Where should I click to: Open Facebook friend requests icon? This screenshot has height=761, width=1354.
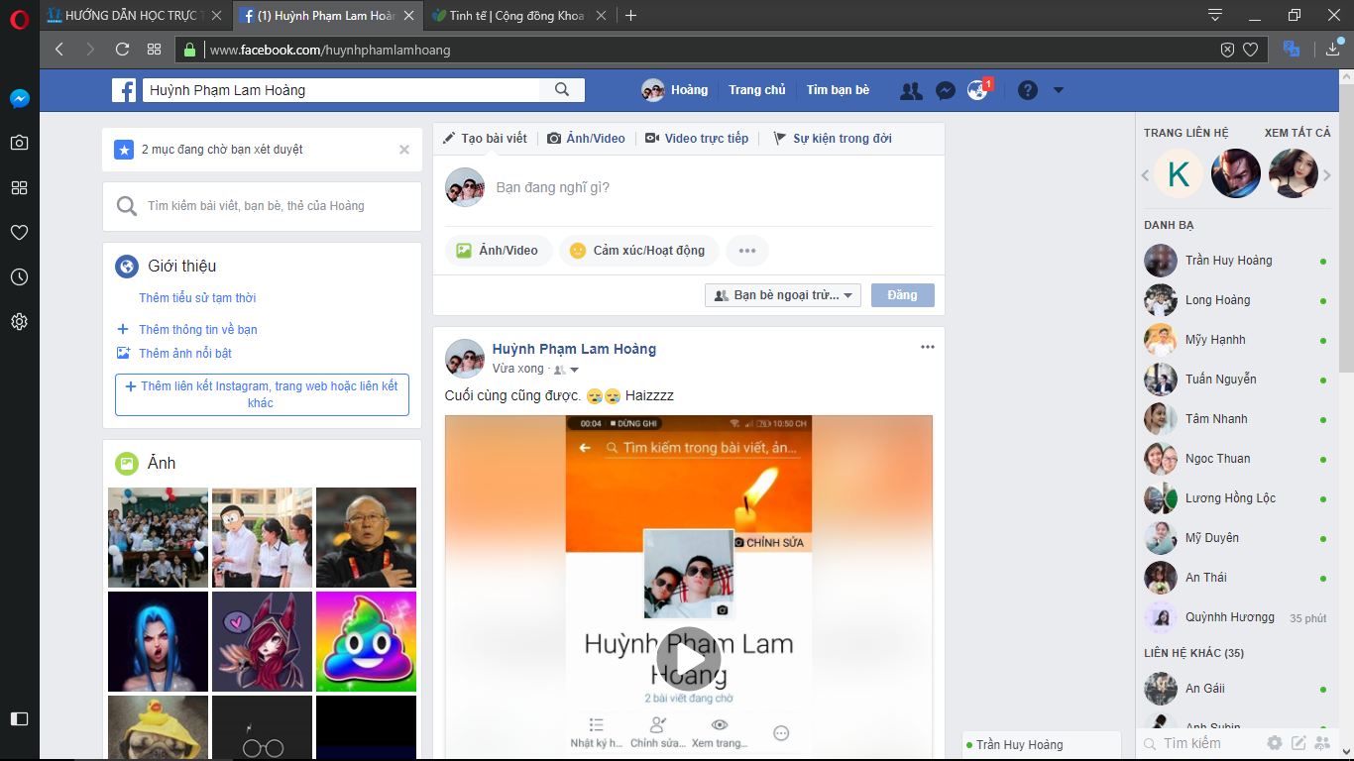(910, 90)
